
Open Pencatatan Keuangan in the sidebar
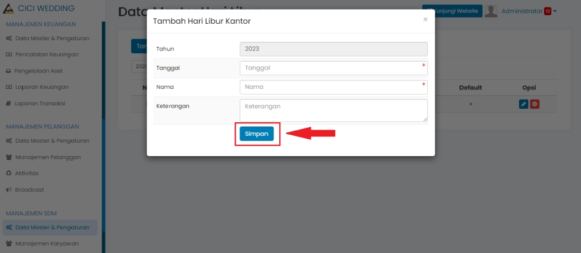point(47,54)
